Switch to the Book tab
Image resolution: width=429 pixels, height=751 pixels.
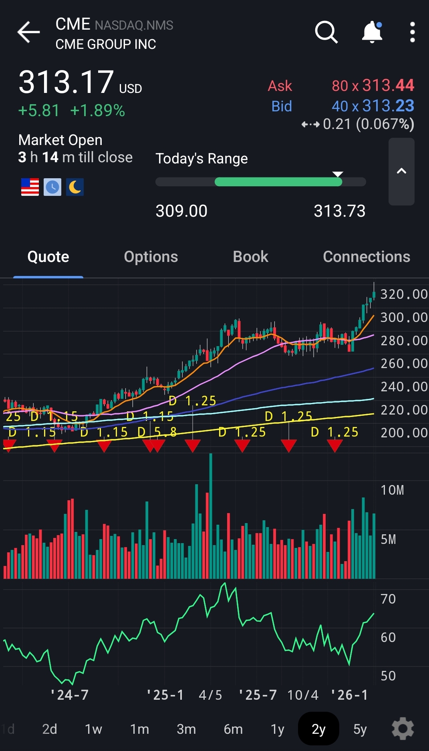(x=251, y=257)
